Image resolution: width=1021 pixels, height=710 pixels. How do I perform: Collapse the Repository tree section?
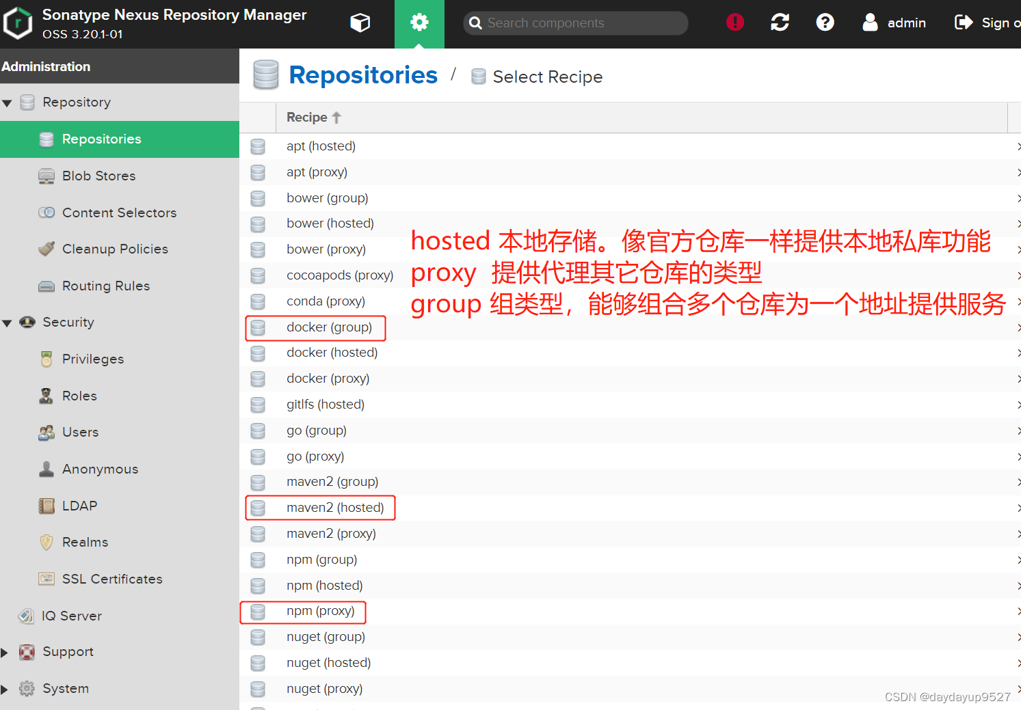8,103
